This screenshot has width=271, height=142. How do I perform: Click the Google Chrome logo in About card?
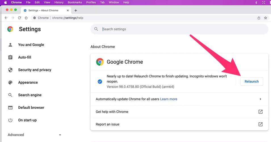pyautogui.click(x=100, y=62)
